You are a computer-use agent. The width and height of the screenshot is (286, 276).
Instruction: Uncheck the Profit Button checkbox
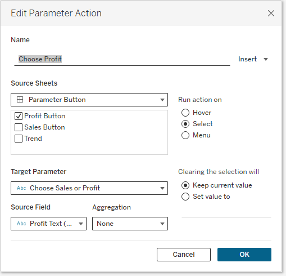[x=19, y=116]
